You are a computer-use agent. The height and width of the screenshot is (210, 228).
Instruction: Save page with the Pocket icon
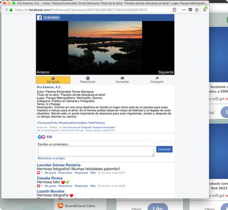(190, 10)
